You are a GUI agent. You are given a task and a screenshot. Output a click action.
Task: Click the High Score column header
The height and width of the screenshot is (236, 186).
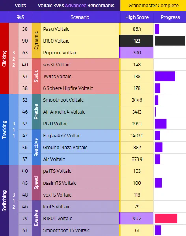(x=137, y=17)
